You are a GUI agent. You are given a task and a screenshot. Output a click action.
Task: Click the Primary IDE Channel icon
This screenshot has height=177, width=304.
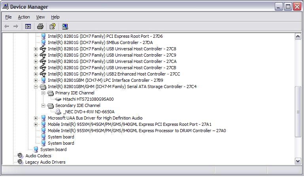coord(51,93)
